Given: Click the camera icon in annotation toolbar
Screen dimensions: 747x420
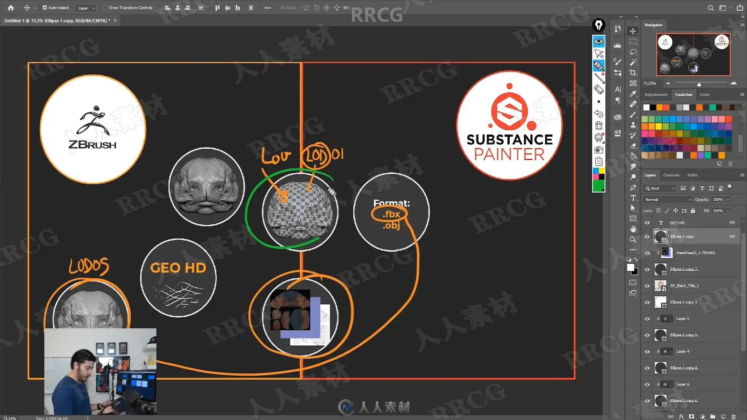Looking at the screenshot, I should [x=598, y=150].
